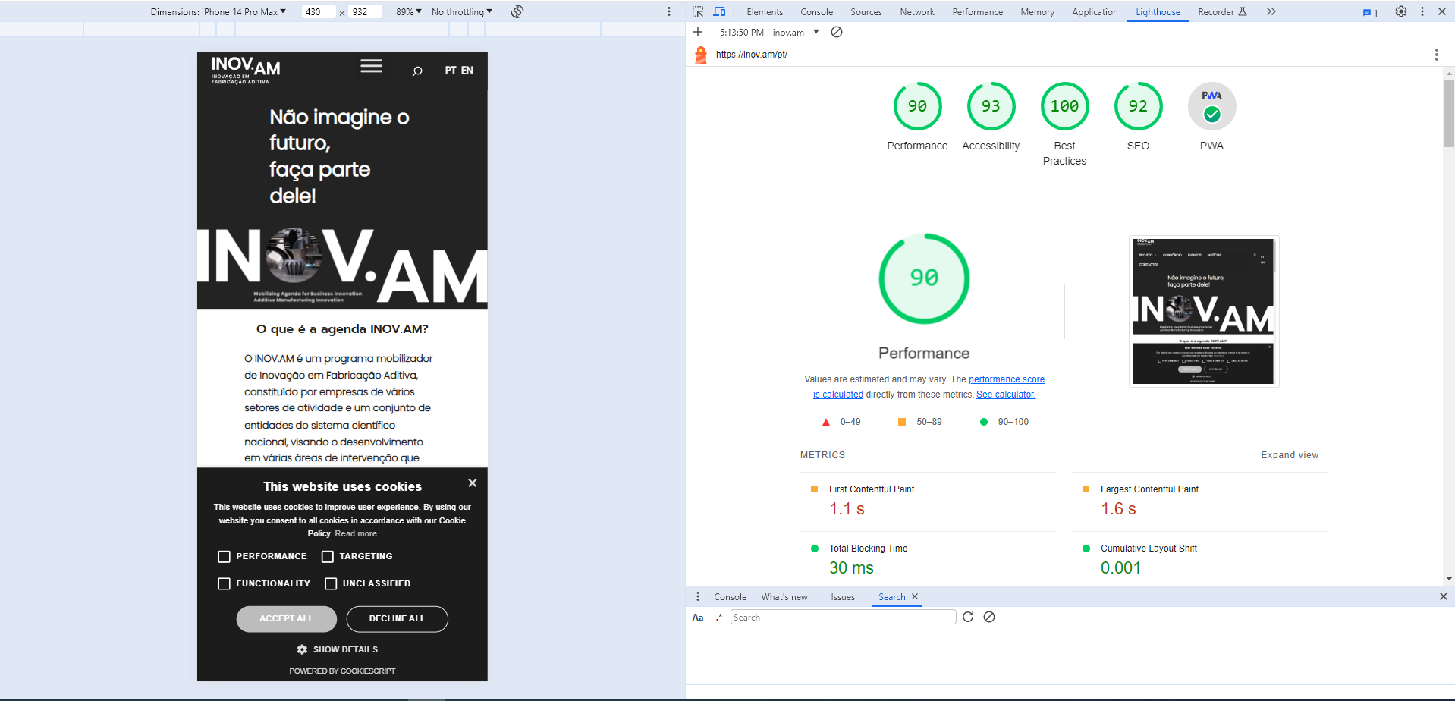The image size is (1455, 701).
Task: Switch to the Network tab
Action: click(x=916, y=11)
